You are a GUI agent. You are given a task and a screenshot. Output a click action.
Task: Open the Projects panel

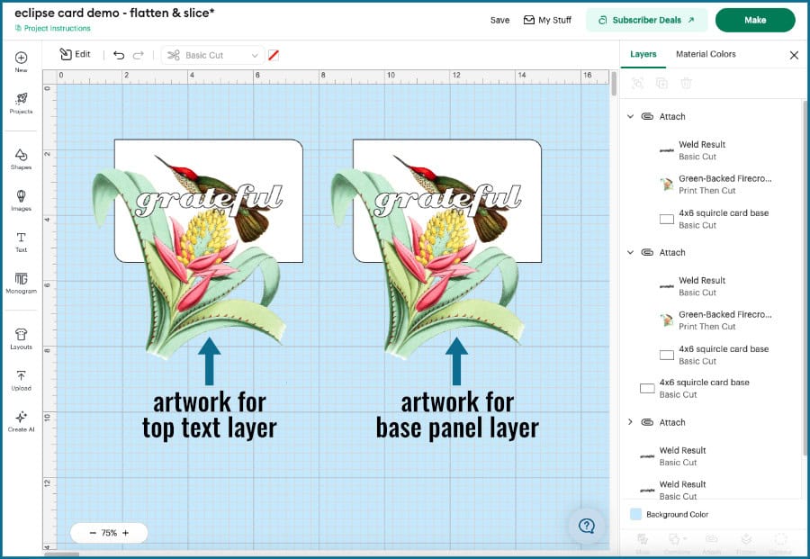tap(22, 103)
